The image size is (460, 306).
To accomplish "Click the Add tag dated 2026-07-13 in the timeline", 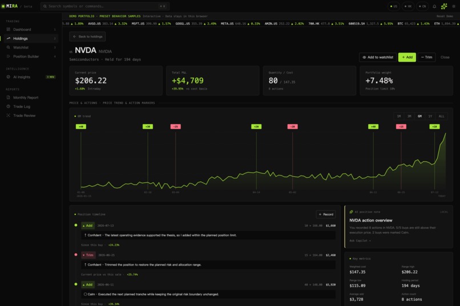I will point(88,226).
